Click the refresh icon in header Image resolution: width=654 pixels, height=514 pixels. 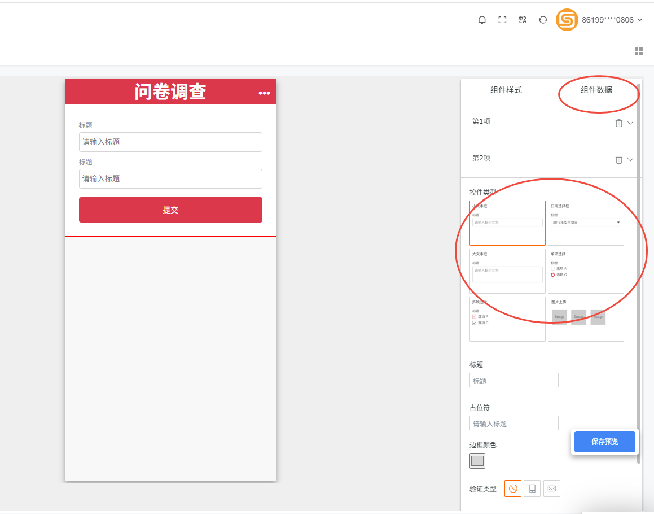tap(543, 20)
